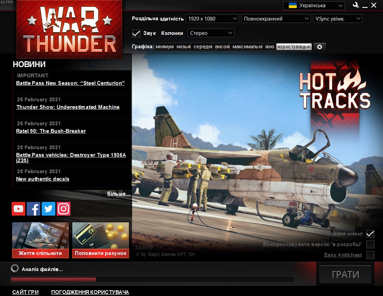
Task: Click the loading spinner beside Аналіз файлів
Action: pos(15,268)
